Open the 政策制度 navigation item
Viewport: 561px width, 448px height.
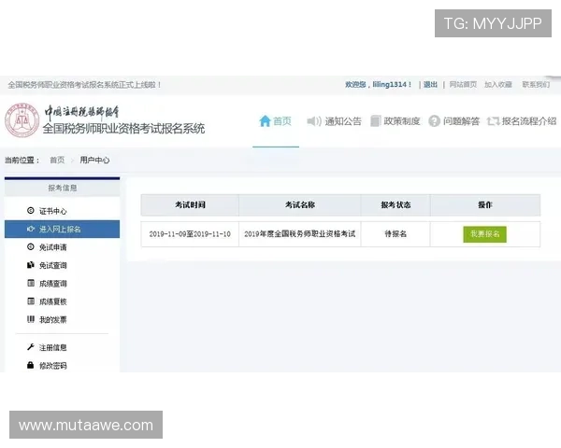395,121
